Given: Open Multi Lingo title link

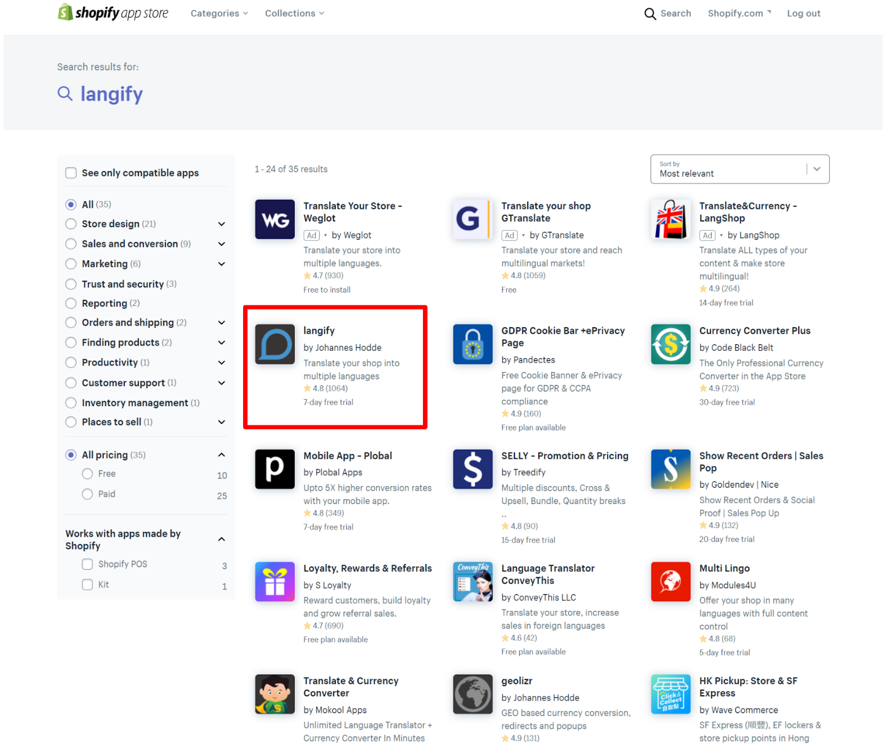Looking at the screenshot, I should (x=724, y=569).
